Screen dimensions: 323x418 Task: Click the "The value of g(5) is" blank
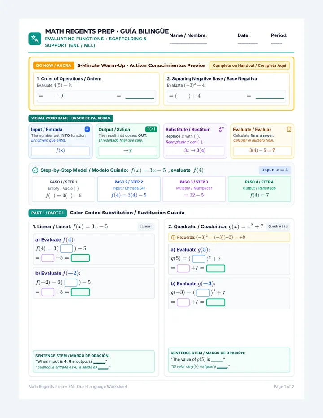tap(217, 361)
